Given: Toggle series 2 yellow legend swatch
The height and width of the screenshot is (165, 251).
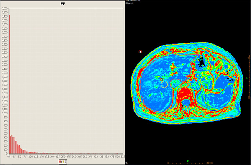Looking at the screenshot, I should point(64,162).
